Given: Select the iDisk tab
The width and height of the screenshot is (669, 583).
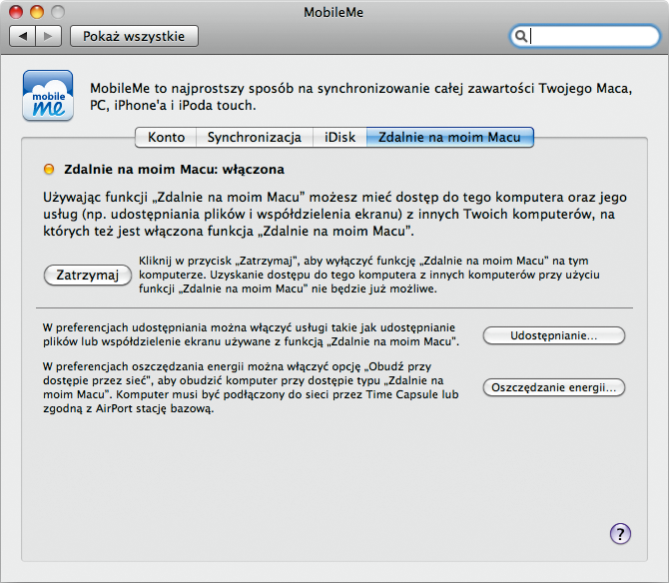Looking at the screenshot, I should click(x=339, y=138).
